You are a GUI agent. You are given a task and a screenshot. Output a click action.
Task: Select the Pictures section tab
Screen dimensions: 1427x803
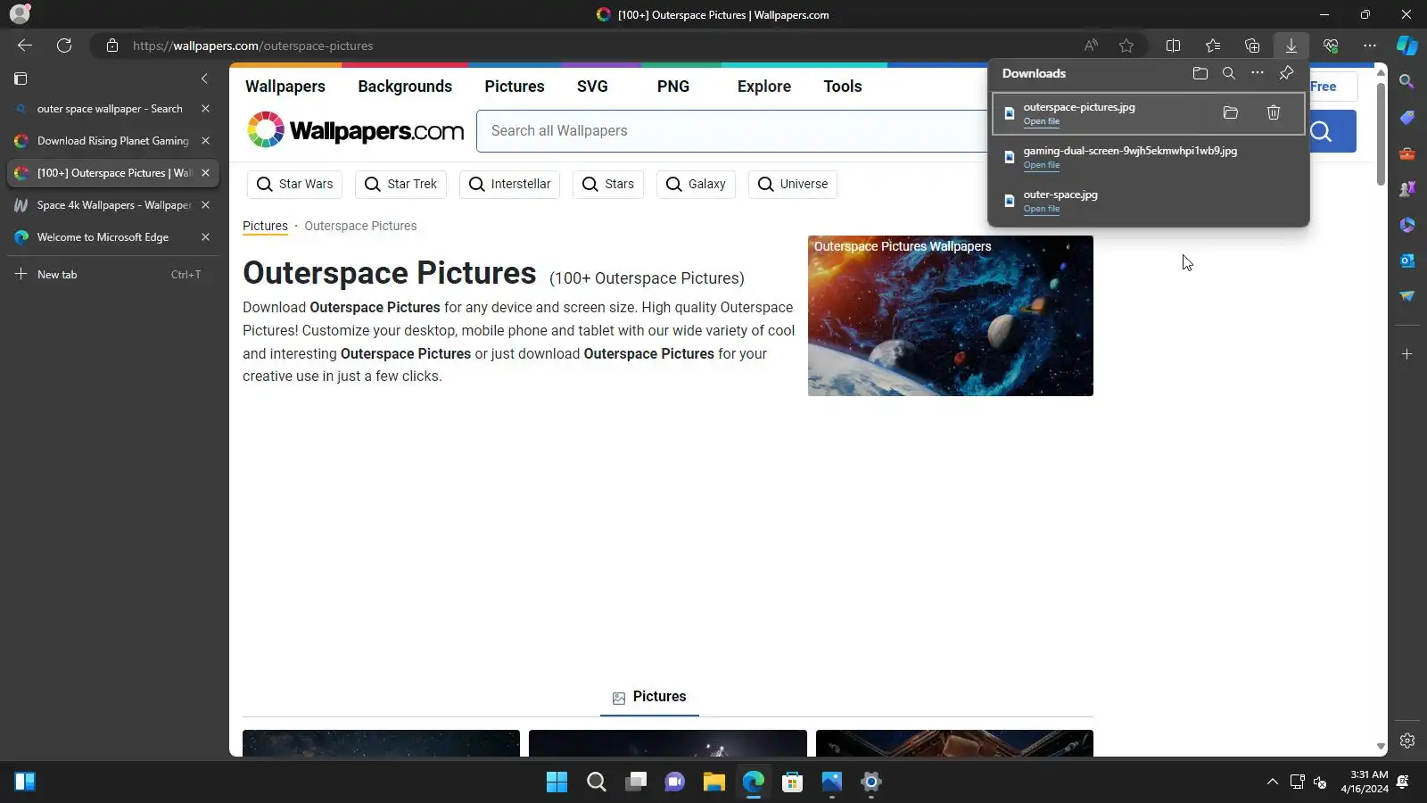pyautogui.click(x=649, y=697)
